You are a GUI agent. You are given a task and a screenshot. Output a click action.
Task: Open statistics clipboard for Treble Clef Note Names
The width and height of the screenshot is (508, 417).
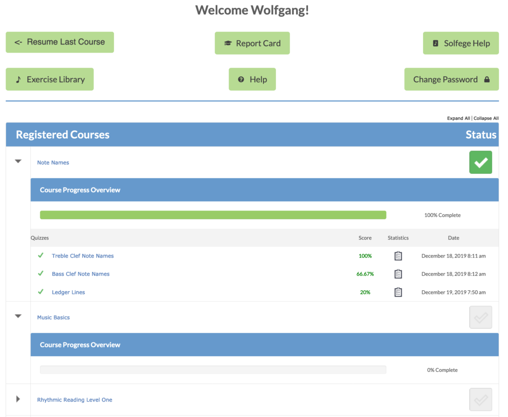(x=398, y=256)
